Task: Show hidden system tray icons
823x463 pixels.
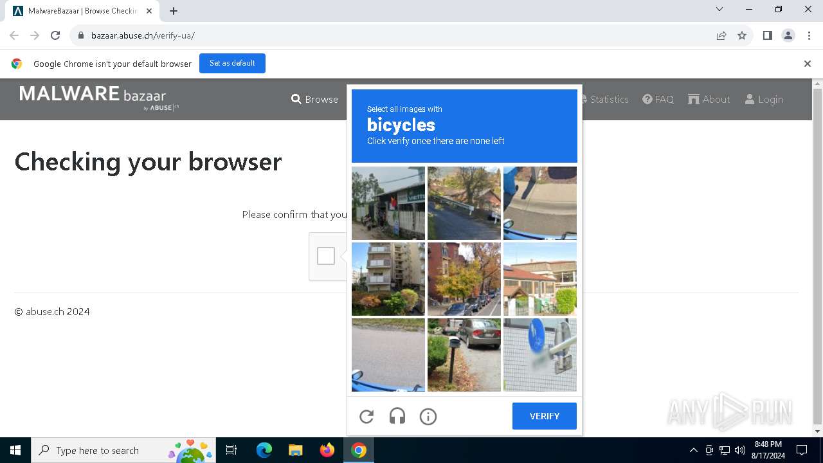Action: [693, 450]
